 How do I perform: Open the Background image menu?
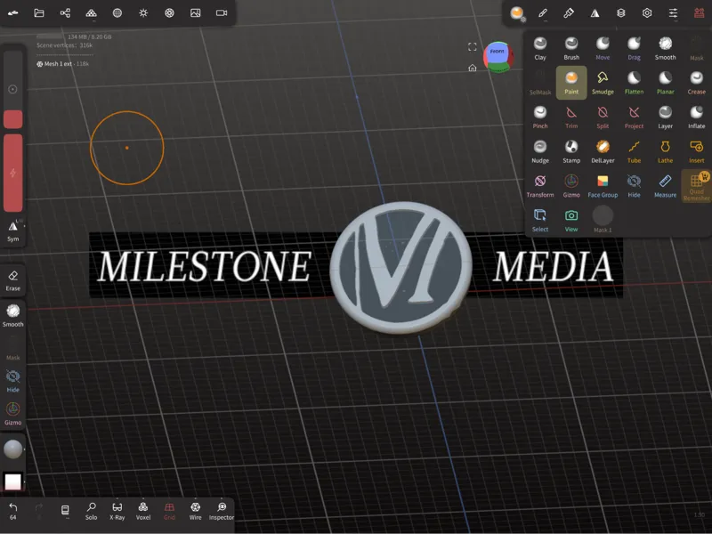pos(195,13)
